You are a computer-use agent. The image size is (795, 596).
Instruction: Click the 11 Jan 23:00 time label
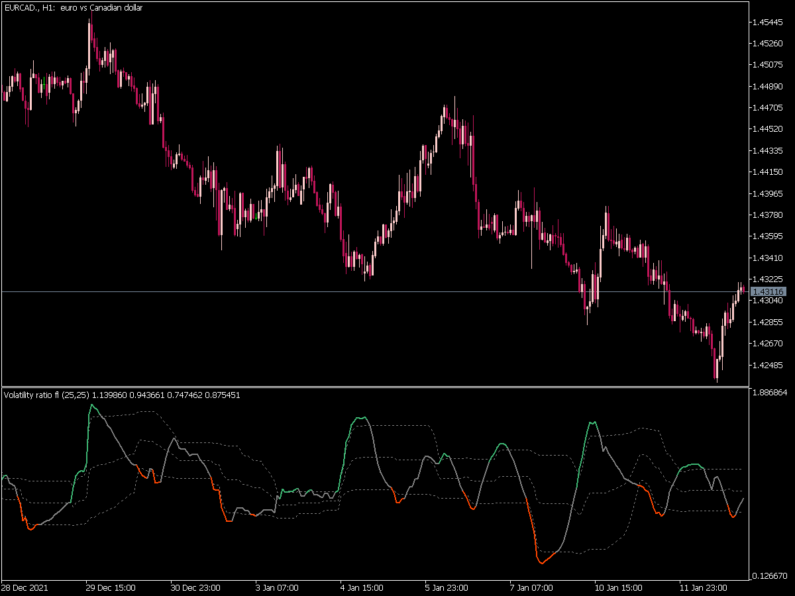click(x=703, y=588)
